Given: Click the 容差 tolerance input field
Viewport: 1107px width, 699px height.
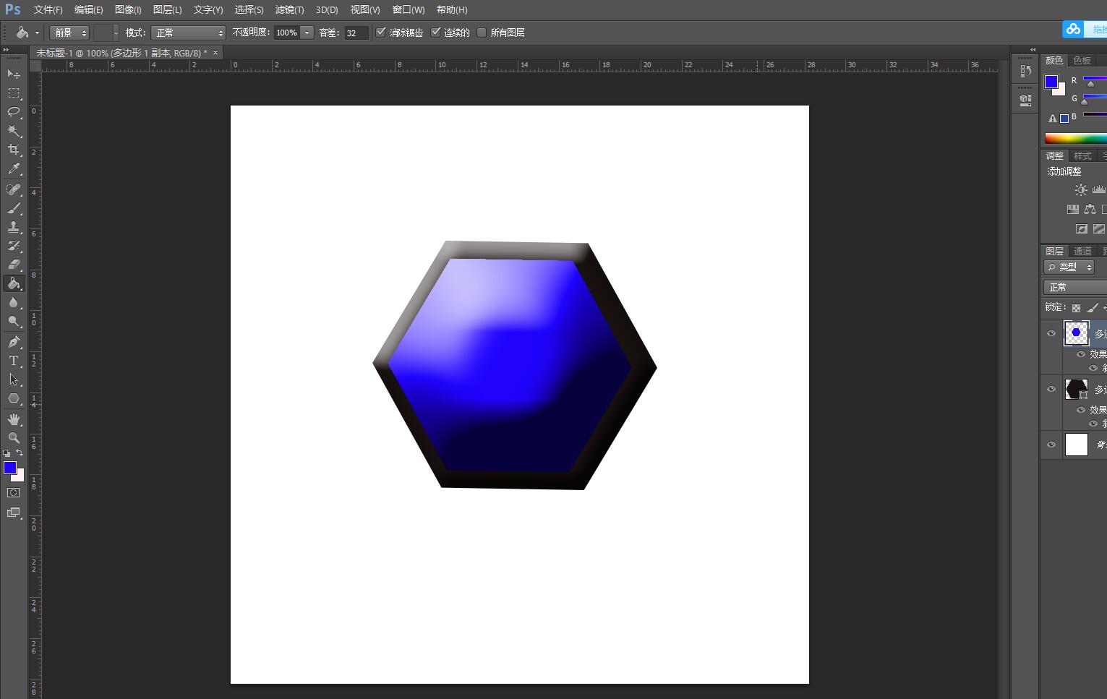Looking at the screenshot, I should tap(356, 33).
